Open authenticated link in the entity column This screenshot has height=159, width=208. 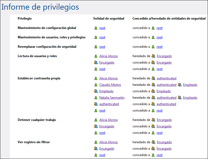109,104
